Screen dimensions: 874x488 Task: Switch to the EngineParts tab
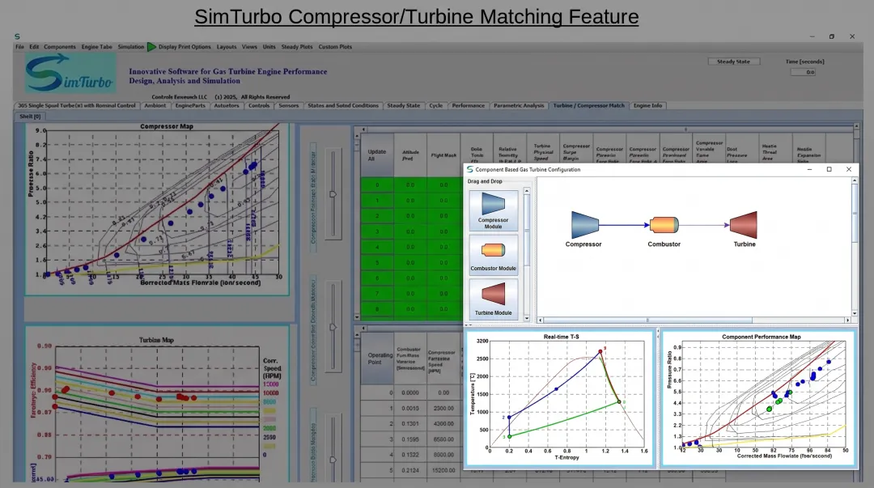click(x=190, y=105)
